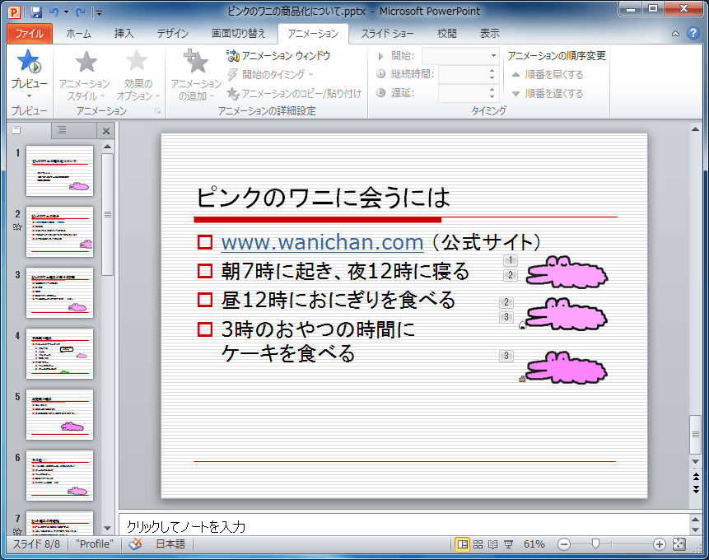Click the 61% zoom level
Screen dimensions: 709x560
pyautogui.click(x=534, y=544)
